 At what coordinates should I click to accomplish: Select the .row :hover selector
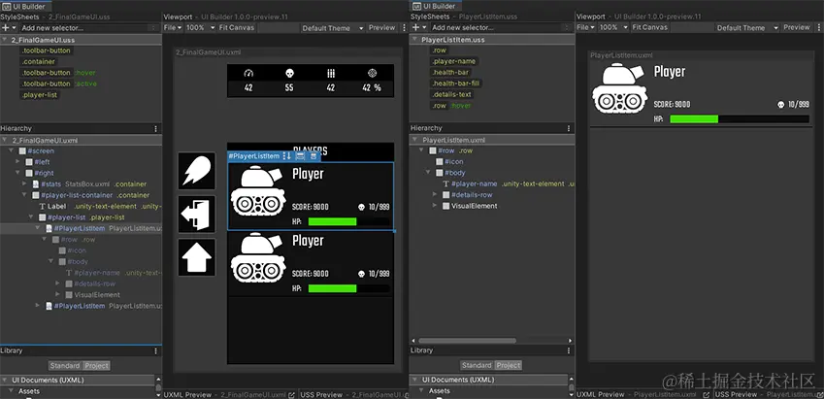pos(451,106)
